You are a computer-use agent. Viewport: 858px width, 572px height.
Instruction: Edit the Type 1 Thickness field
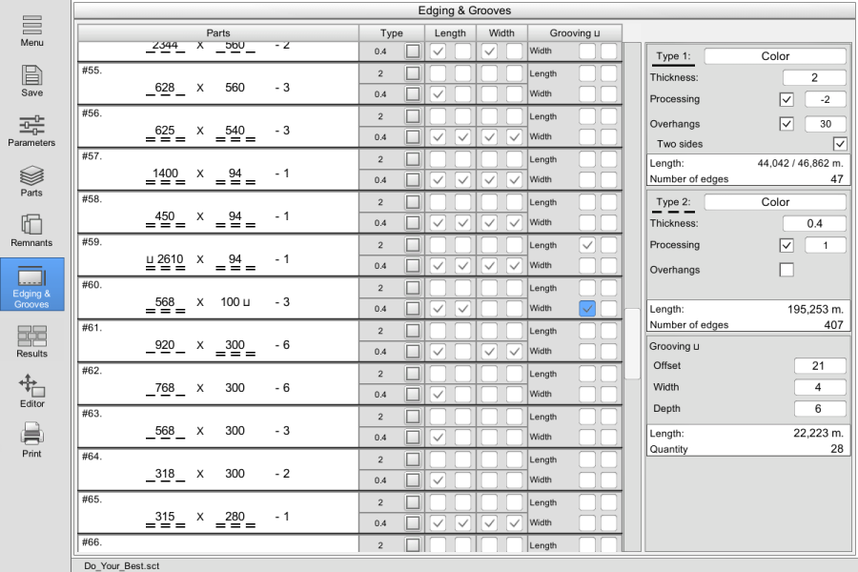click(x=814, y=78)
